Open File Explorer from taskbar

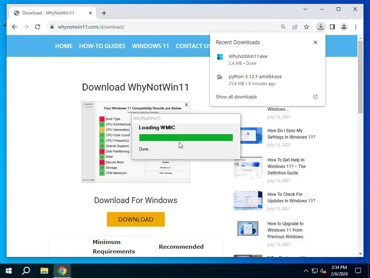coord(44,271)
